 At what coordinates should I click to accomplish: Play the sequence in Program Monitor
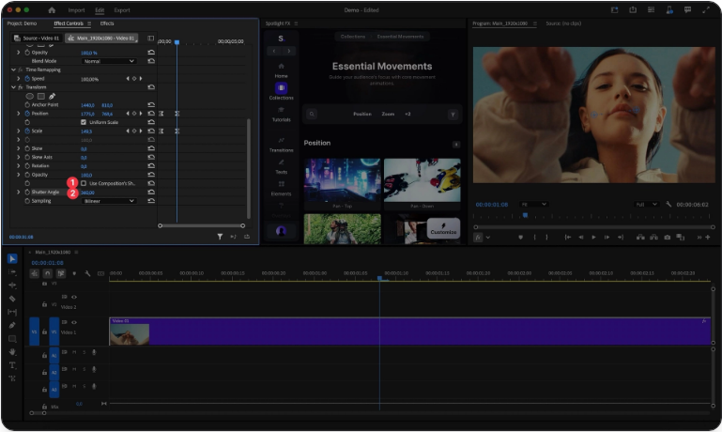pyautogui.click(x=593, y=238)
